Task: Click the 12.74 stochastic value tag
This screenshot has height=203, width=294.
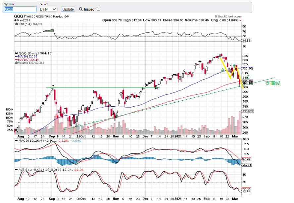Action: pyautogui.click(x=246, y=191)
